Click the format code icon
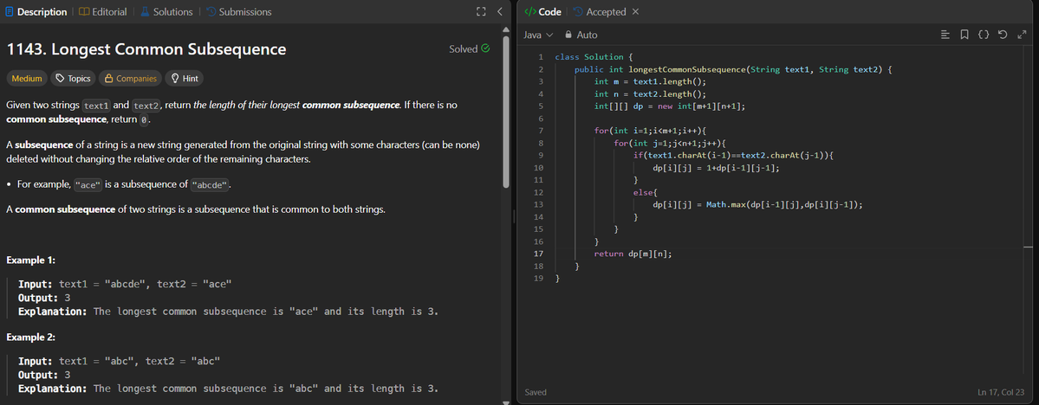This screenshot has width=1039, height=405. click(x=945, y=35)
